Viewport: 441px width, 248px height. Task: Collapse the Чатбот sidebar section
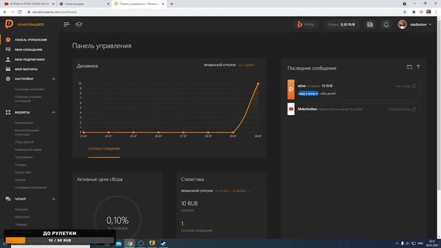(x=54, y=199)
